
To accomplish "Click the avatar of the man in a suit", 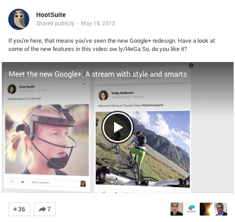I will click(x=221, y=209).
